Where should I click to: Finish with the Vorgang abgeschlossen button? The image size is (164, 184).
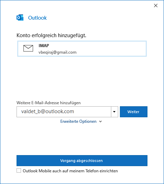tap(82, 161)
